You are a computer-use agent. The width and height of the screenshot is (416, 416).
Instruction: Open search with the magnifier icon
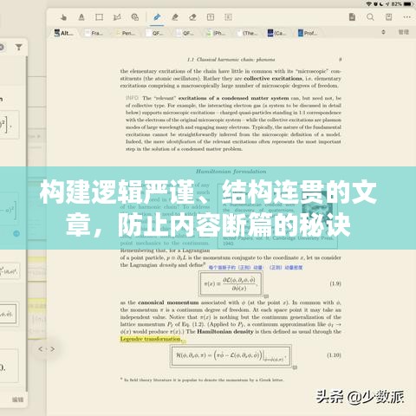370,17
